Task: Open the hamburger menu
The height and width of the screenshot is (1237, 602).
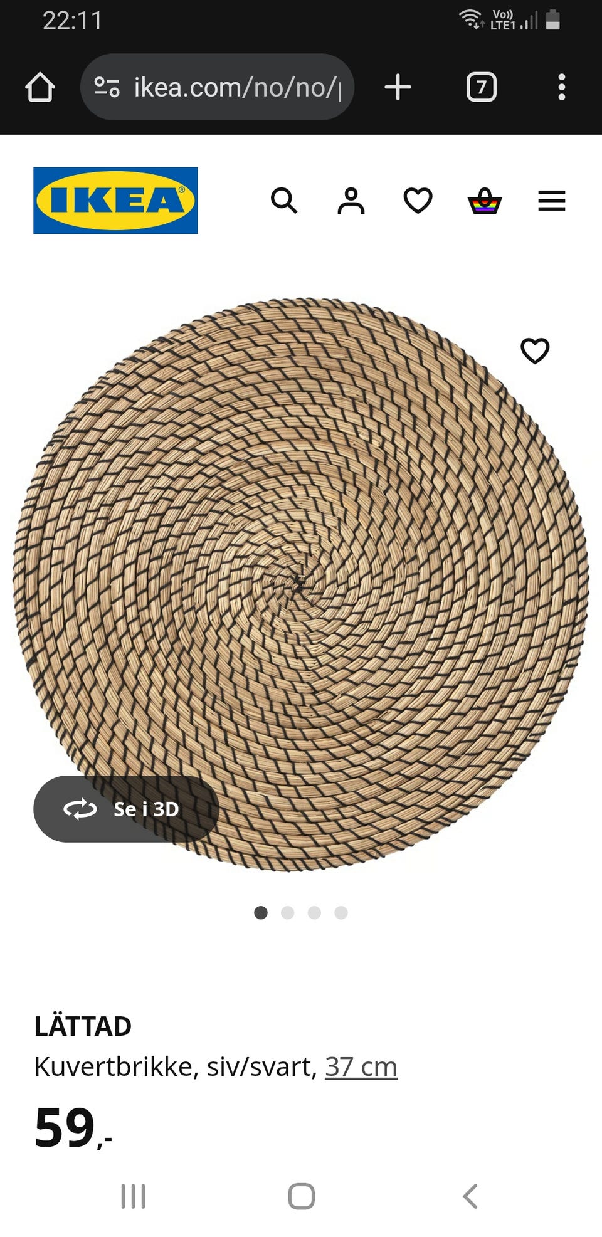Action: pyautogui.click(x=552, y=201)
